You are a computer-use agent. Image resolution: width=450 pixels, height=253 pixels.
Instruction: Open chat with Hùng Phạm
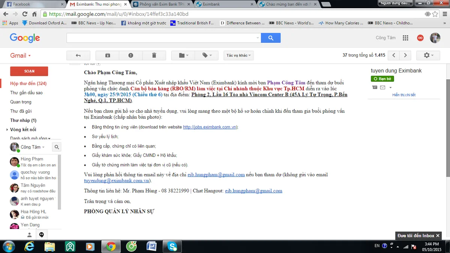(33, 162)
